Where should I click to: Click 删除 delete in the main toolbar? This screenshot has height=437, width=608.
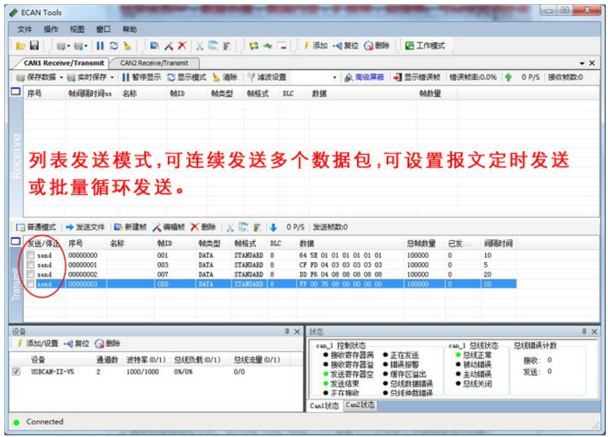pos(377,46)
